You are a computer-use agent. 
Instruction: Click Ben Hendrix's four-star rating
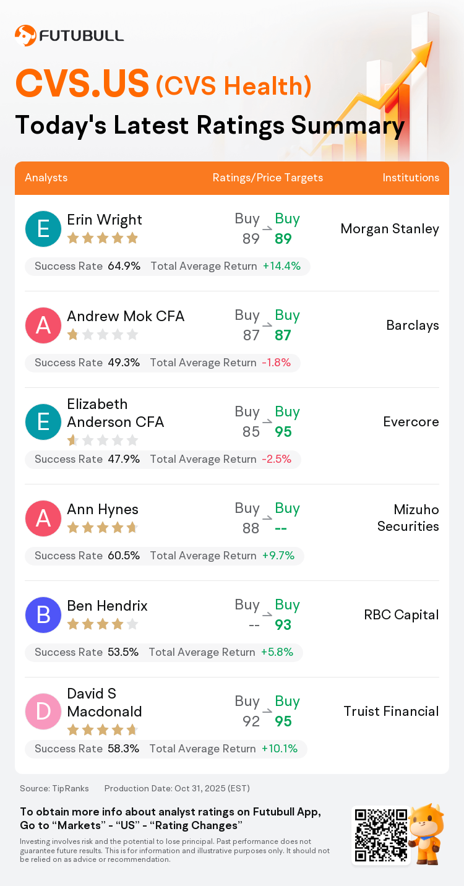point(102,624)
